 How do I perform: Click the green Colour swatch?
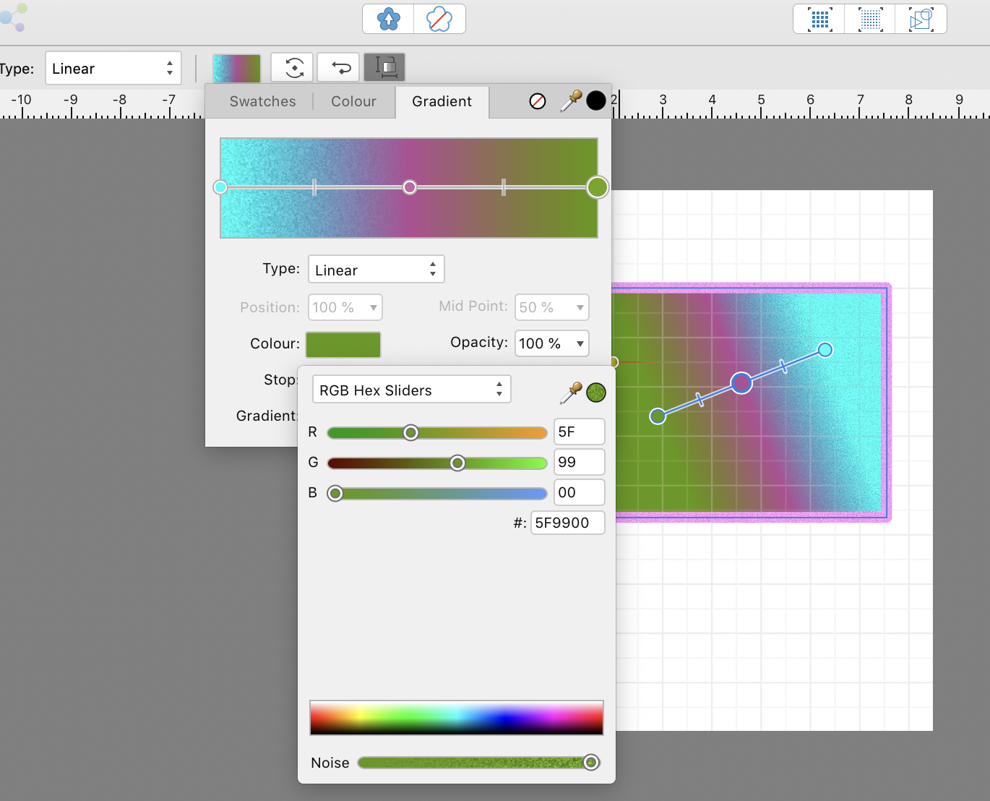[x=343, y=345]
